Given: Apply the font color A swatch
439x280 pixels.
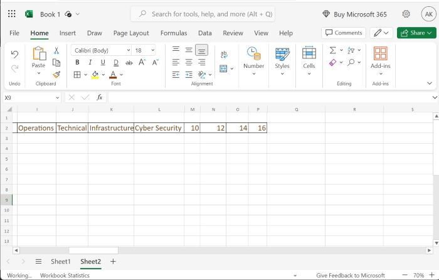Looking at the screenshot, I should click(113, 75).
